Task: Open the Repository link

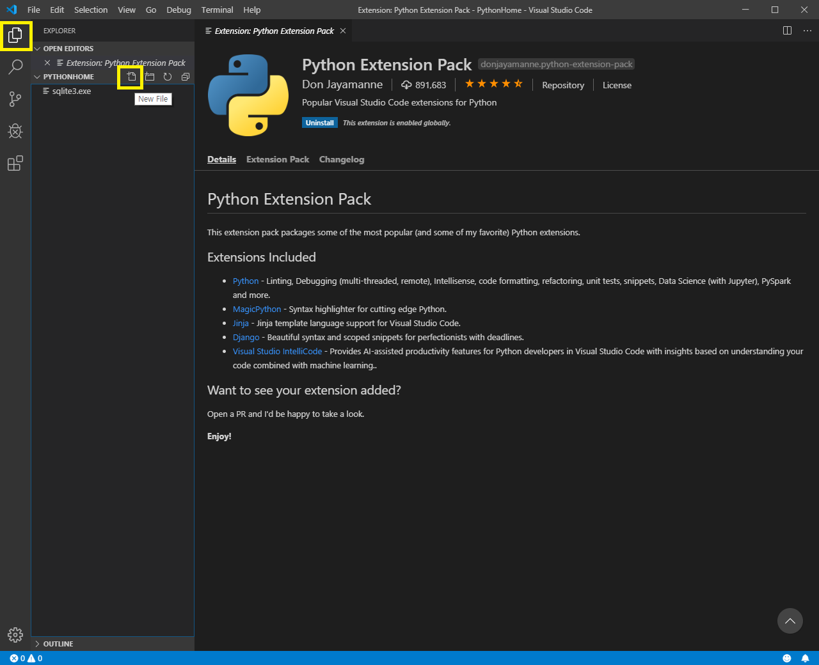Action: (x=563, y=85)
